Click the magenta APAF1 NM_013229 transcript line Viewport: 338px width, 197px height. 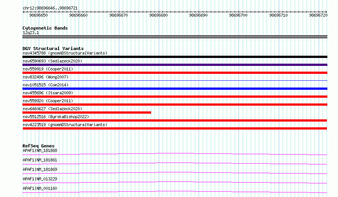click(175, 182)
